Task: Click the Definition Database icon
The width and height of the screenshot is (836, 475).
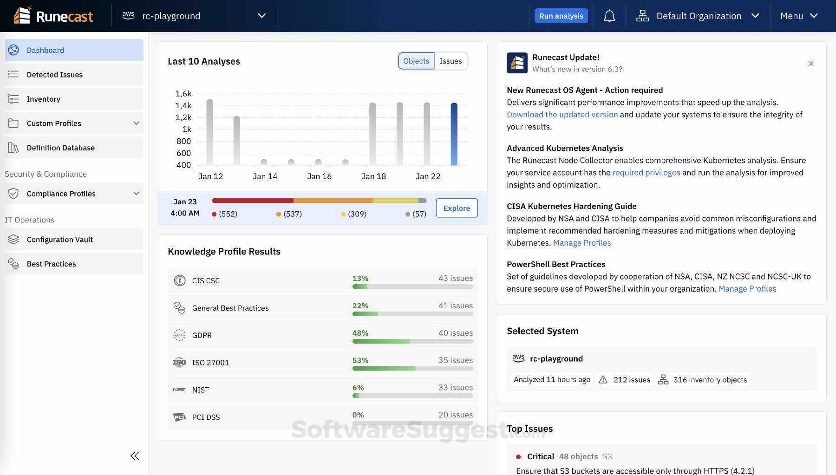Action: click(x=13, y=147)
